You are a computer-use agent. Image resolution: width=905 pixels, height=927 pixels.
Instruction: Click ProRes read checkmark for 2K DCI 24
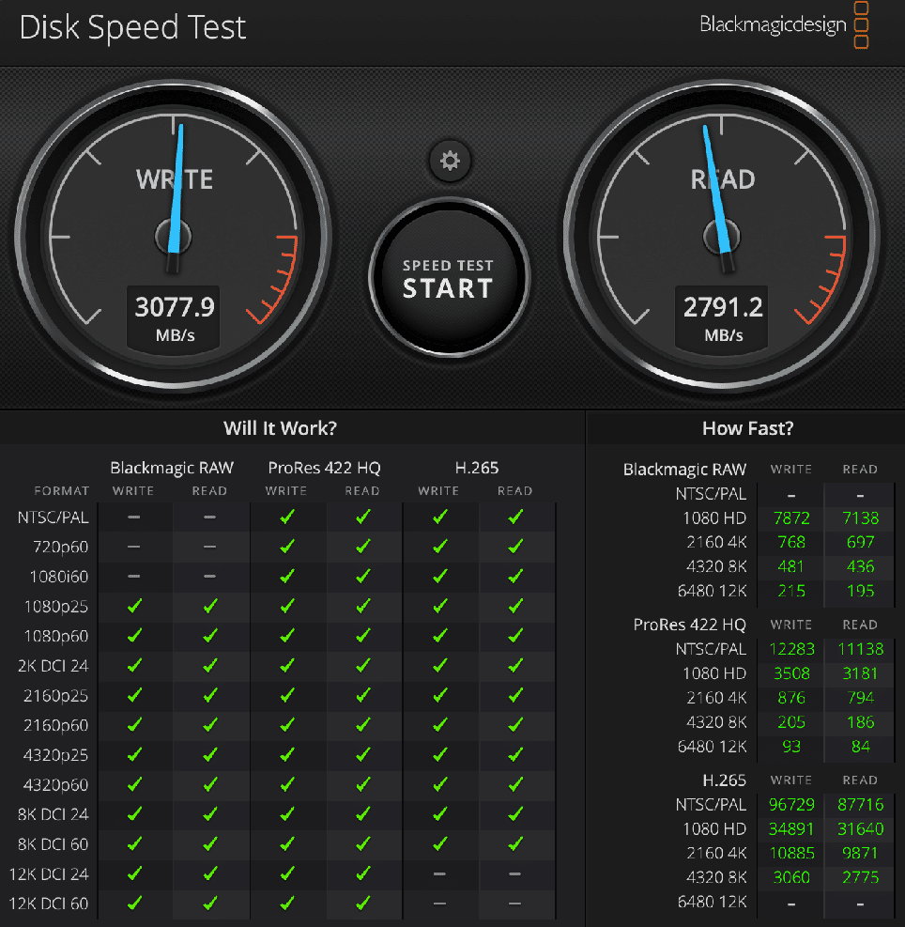(363, 665)
